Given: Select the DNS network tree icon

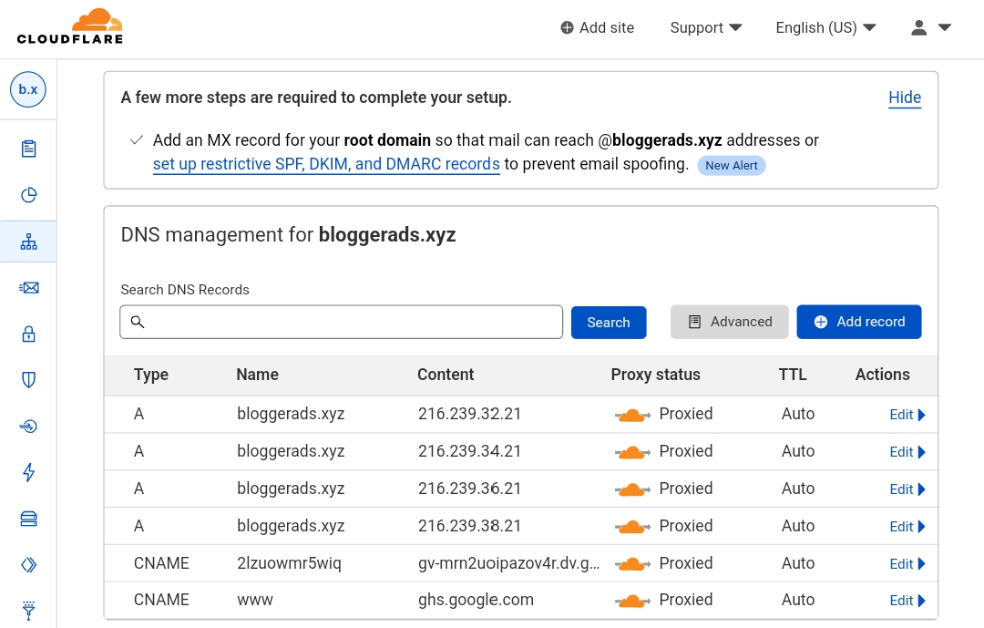Looking at the screenshot, I should [x=29, y=242].
